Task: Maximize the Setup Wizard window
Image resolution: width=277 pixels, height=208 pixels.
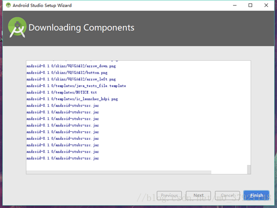Action: pyautogui.click(x=250, y=6)
